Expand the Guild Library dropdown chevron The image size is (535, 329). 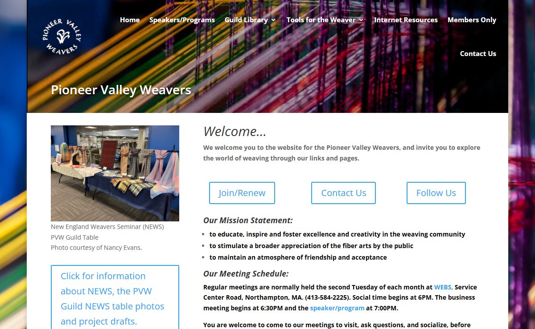[273, 20]
